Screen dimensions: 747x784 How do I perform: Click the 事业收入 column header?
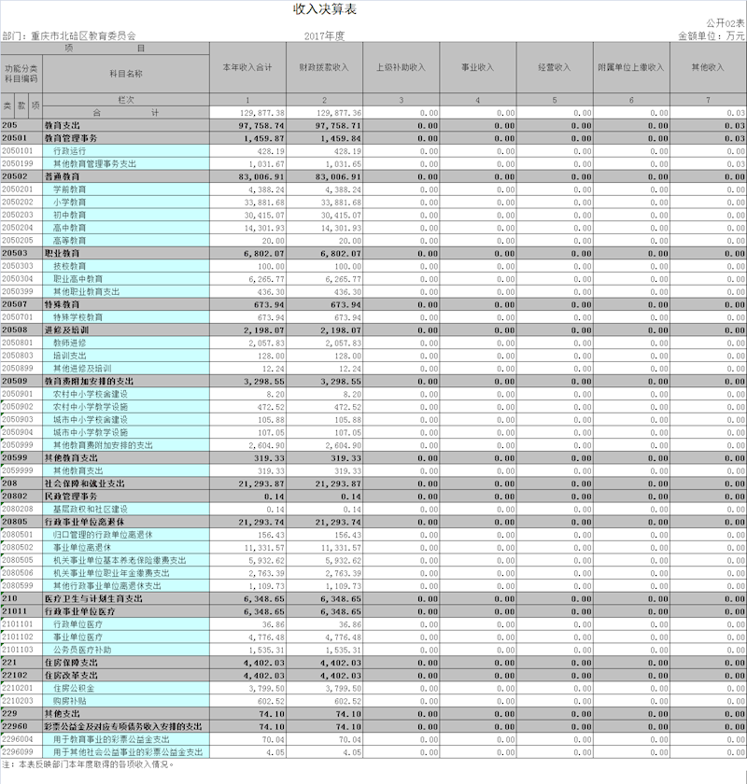[478, 67]
